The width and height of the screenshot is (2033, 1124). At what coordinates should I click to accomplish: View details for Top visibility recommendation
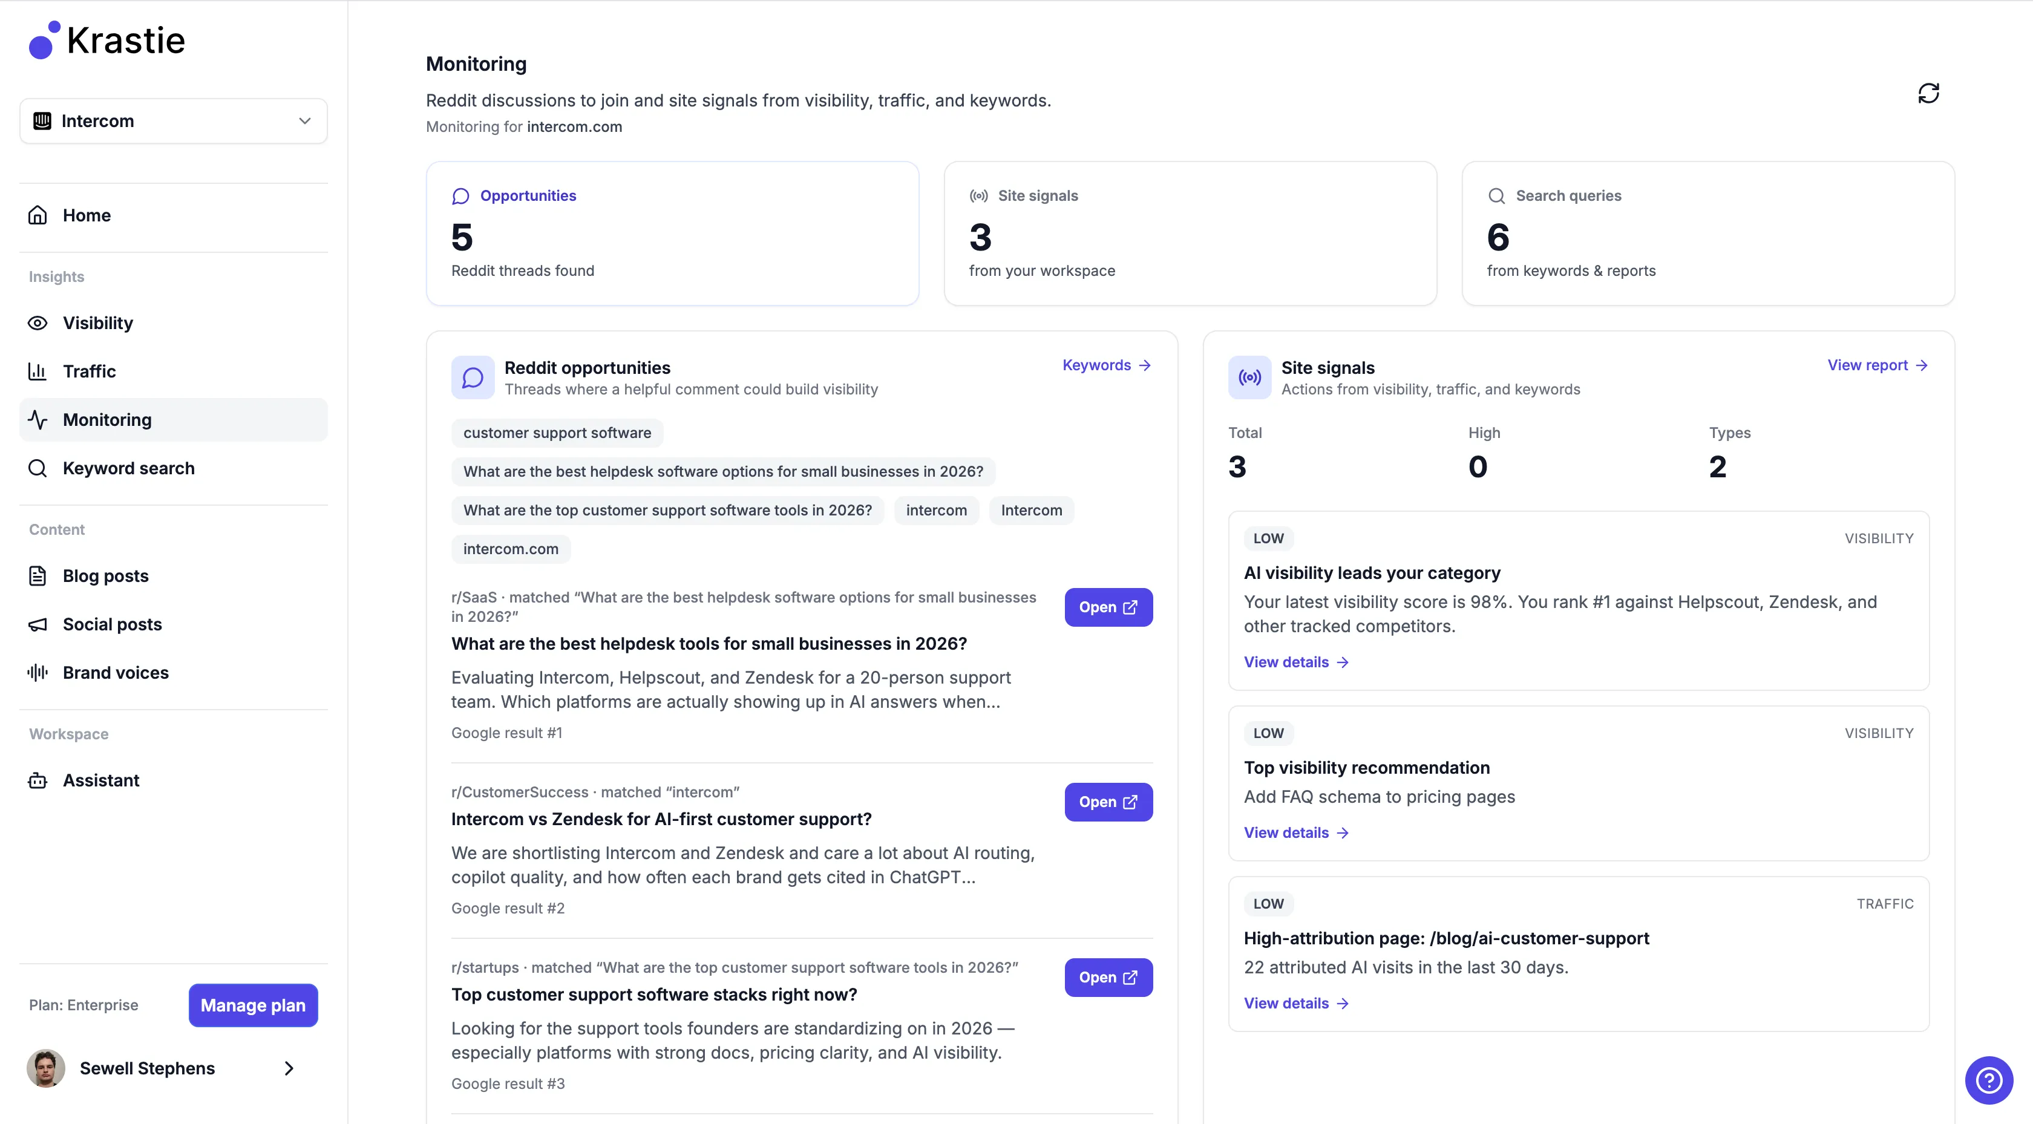[1296, 833]
